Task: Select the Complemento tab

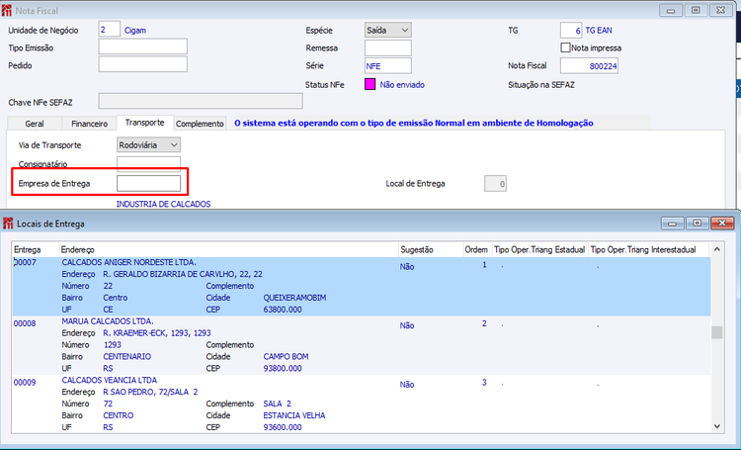Action: tap(200, 124)
